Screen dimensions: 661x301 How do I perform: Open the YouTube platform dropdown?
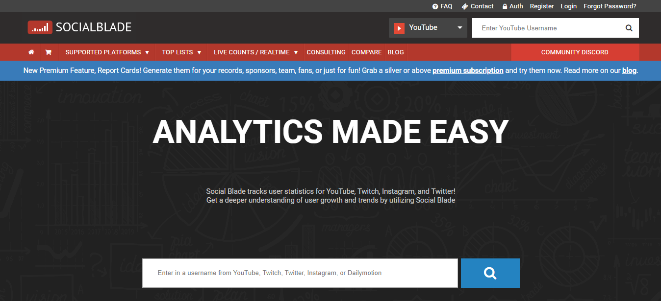[x=428, y=28]
